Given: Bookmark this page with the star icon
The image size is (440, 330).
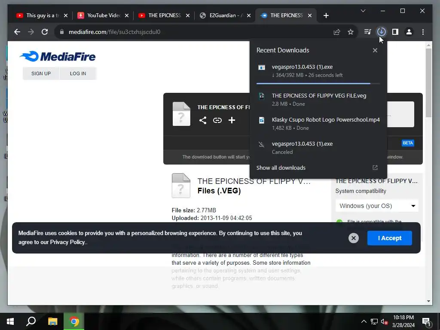Looking at the screenshot, I should [x=351, y=32].
